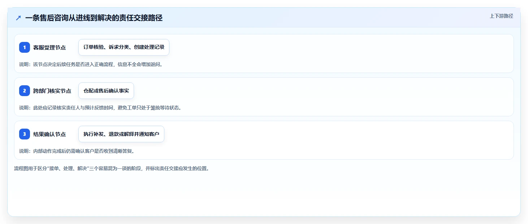Click the 结果确认节点 label
This screenshot has width=528, height=224.
[x=49, y=134]
